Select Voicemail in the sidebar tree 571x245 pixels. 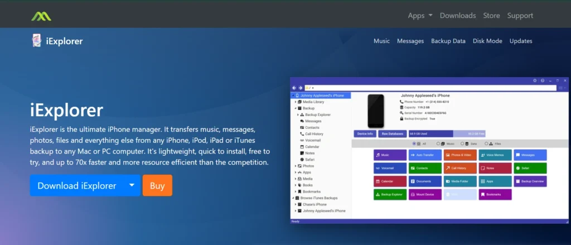pyautogui.click(x=313, y=141)
